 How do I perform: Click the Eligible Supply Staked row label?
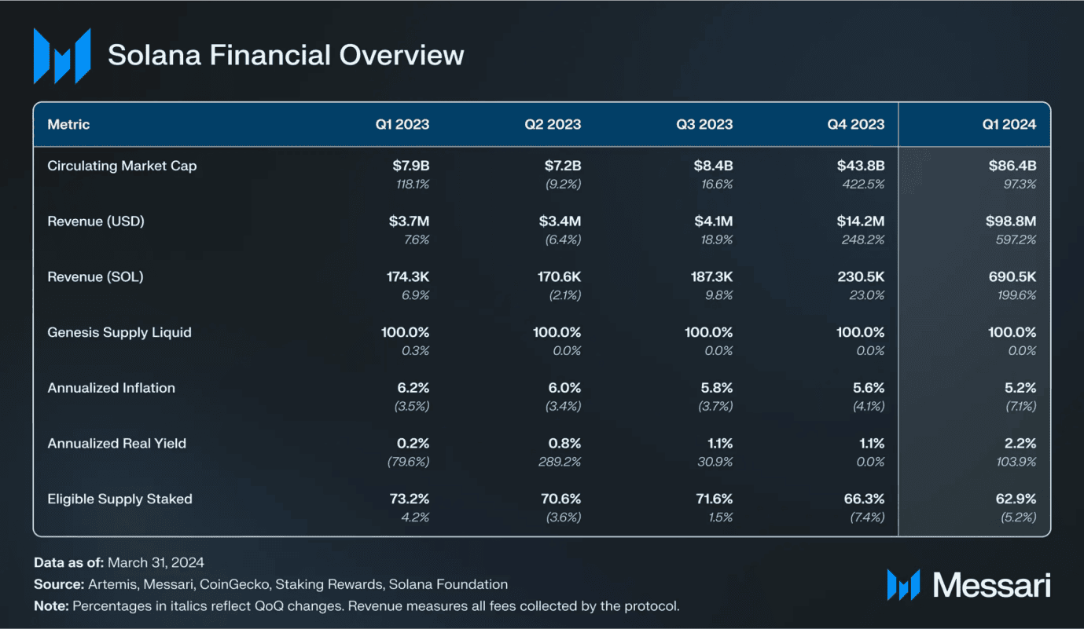tap(119, 499)
